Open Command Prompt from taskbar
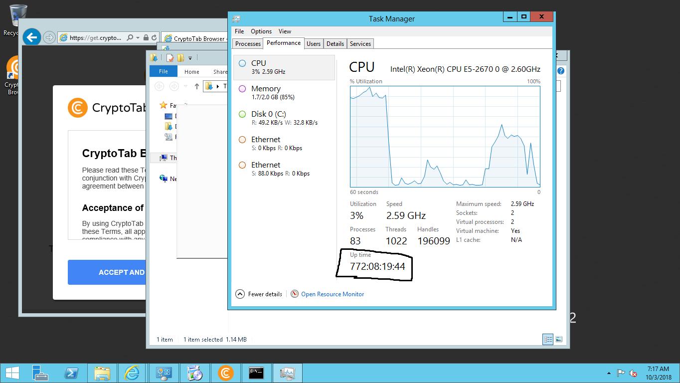680x383 pixels. click(256, 373)
